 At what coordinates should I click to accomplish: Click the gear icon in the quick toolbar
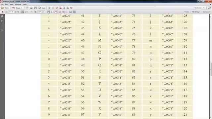pos(49,8)
